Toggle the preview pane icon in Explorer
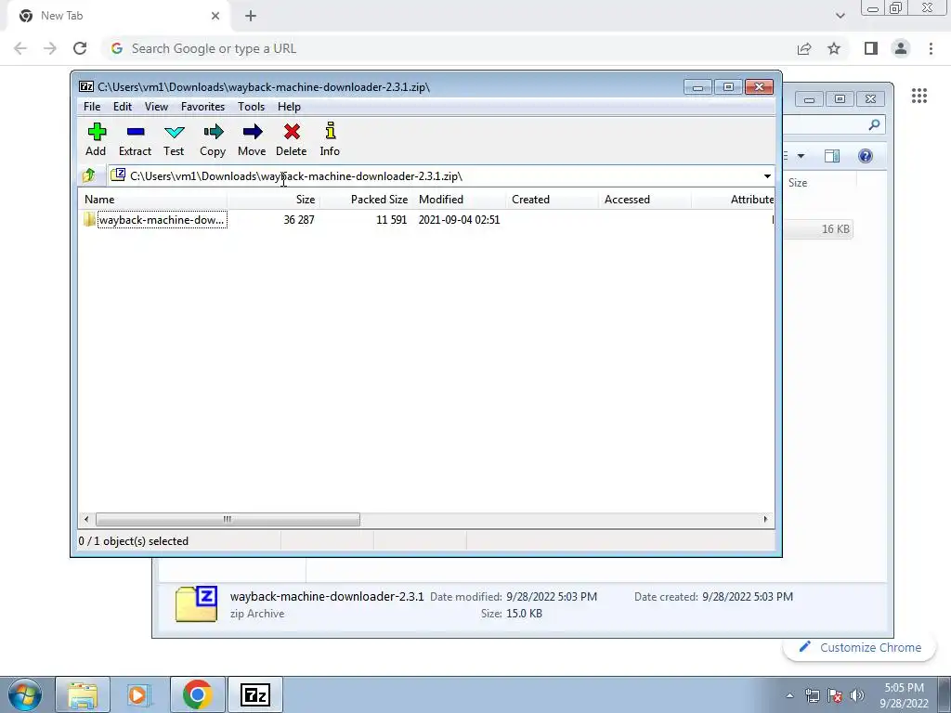This screenshot has height=713, width=951. (x=832, y=156)
